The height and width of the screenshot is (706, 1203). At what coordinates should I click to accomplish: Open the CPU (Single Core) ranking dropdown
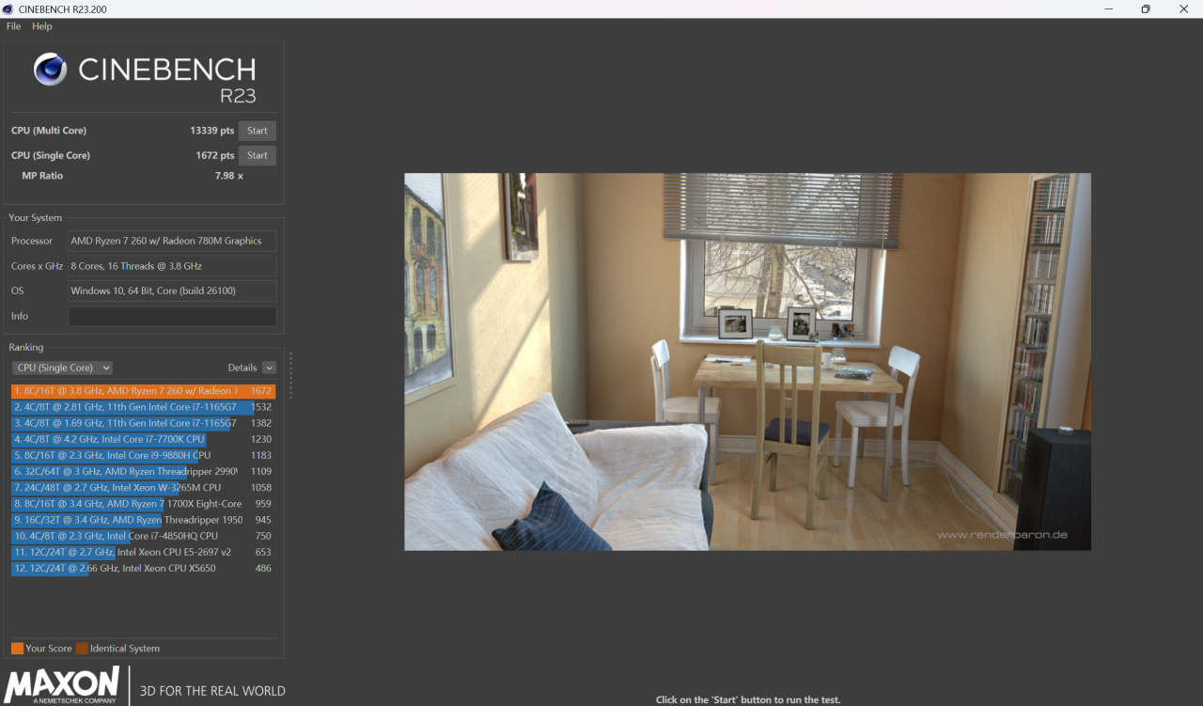62,368
